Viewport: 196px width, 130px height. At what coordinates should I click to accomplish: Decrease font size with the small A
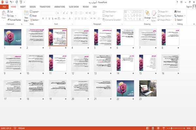pos(67,13)
